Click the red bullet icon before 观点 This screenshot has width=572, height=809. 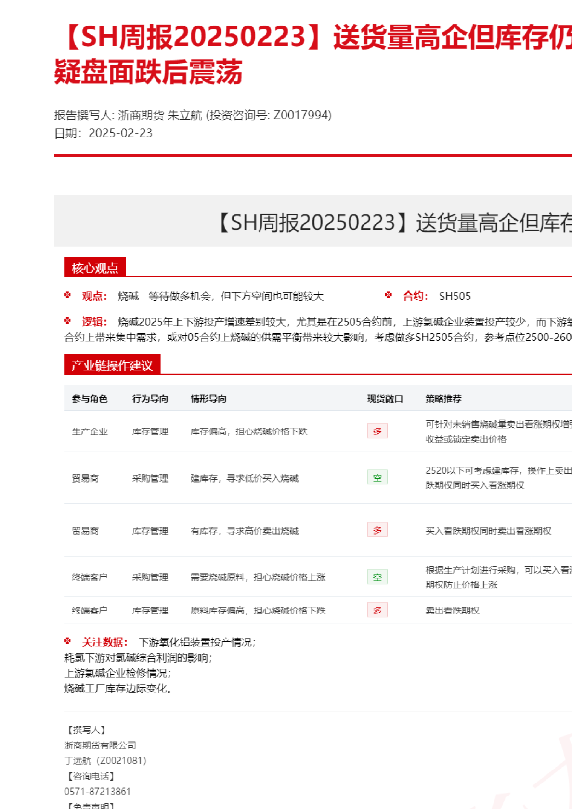[x=67, y=295]
